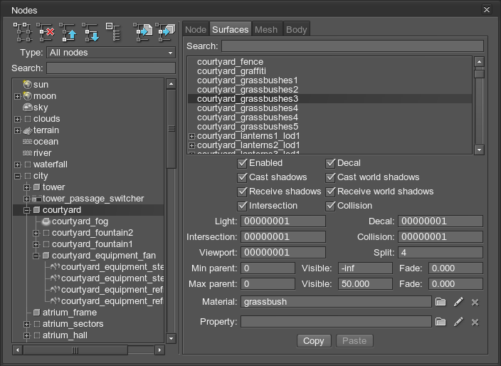Click the export node to mesh cube icon
Screen dimensions: 501x366
pos(165,32)
